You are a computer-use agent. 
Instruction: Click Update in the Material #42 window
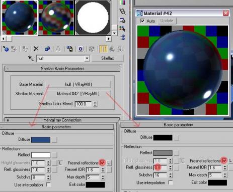[x=167, y=21]
